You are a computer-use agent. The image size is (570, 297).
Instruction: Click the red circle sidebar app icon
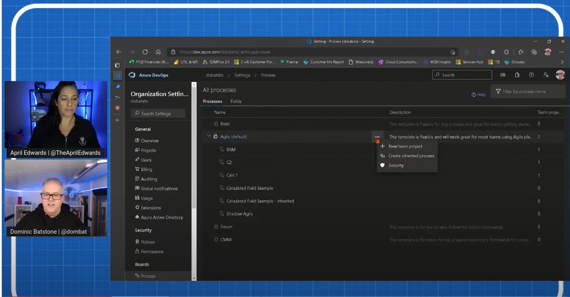point(117,108)
